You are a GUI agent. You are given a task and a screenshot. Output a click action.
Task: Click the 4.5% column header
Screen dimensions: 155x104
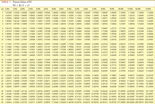[61, 9]
